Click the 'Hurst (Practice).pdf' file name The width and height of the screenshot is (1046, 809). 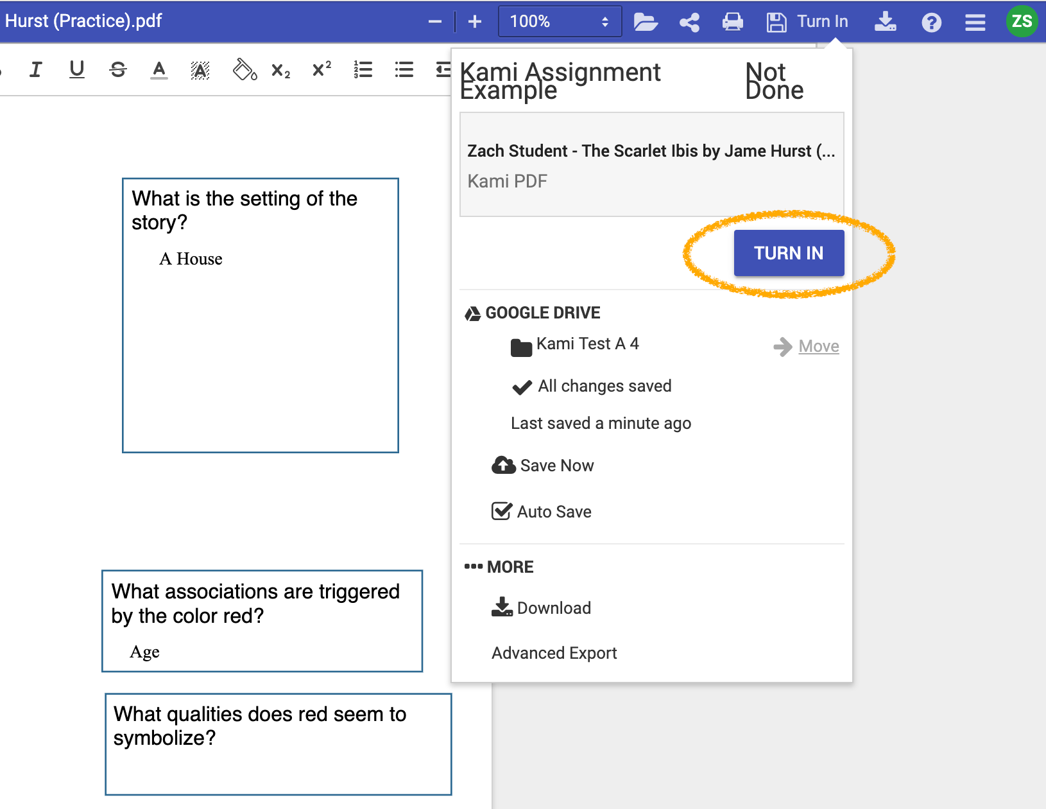83,21
